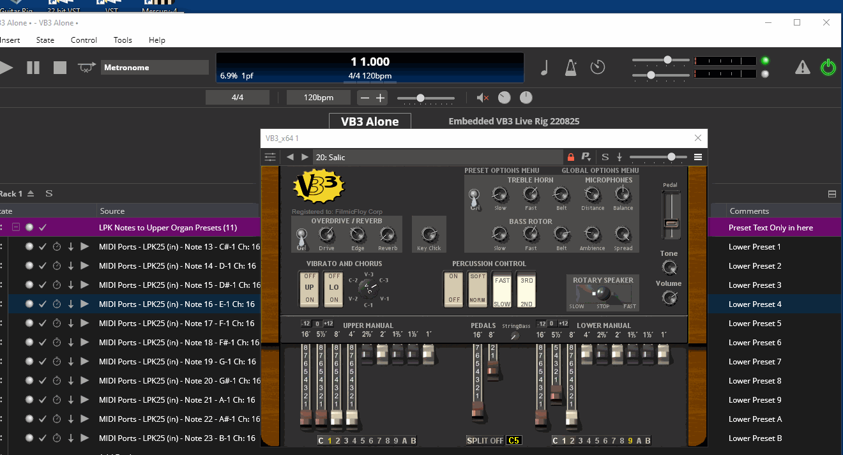Screen dimensions: 843x455
Task: Open the Tools menu
Action: 123,40
